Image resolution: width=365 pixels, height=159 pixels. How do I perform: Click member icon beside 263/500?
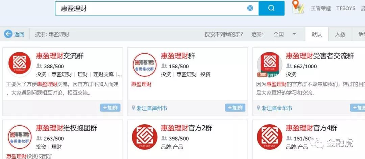(x=39, y=138)
